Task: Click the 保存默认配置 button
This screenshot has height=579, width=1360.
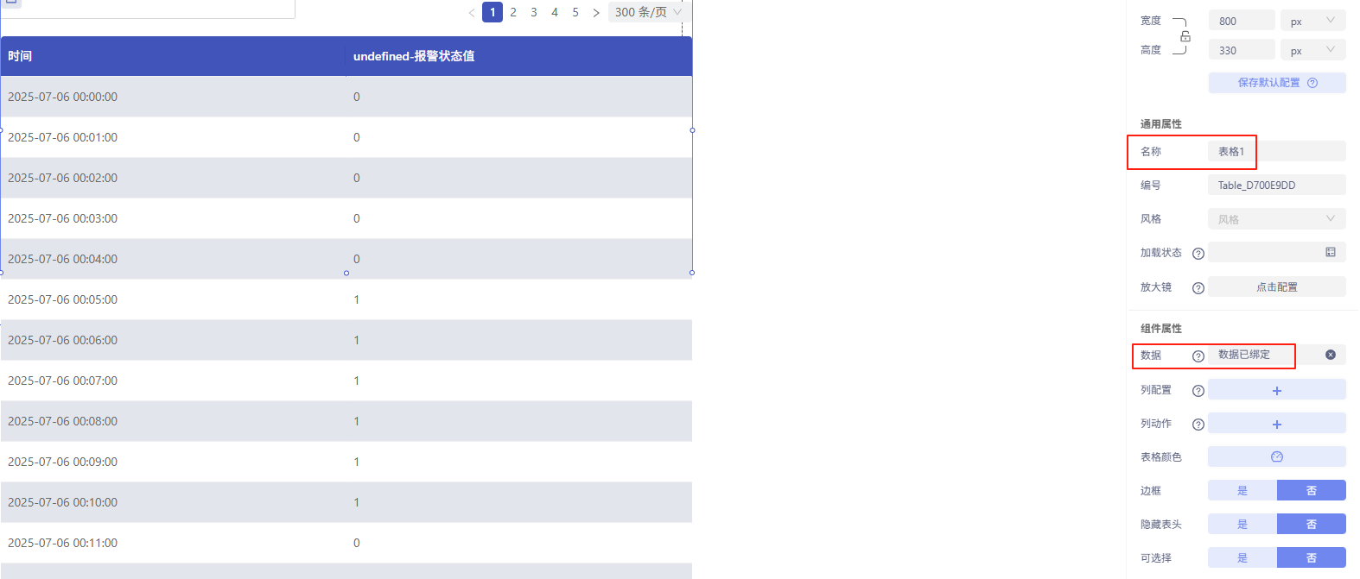Action: (1277, 83)
